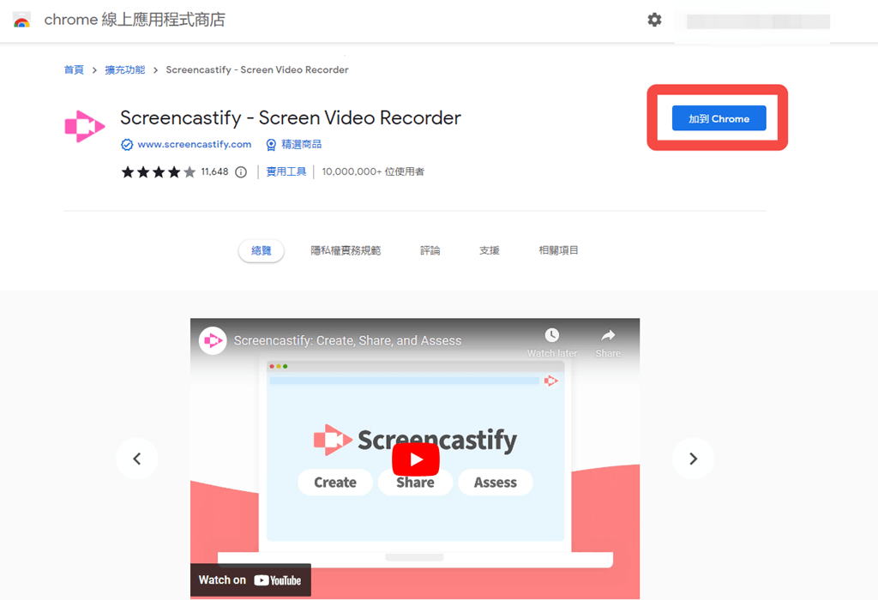
Task: Click the rating info circle icon
Action: click(241, 171)
